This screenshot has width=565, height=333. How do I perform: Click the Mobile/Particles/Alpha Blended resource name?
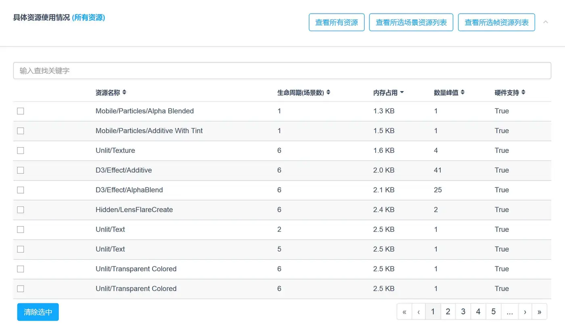(144, 111)
